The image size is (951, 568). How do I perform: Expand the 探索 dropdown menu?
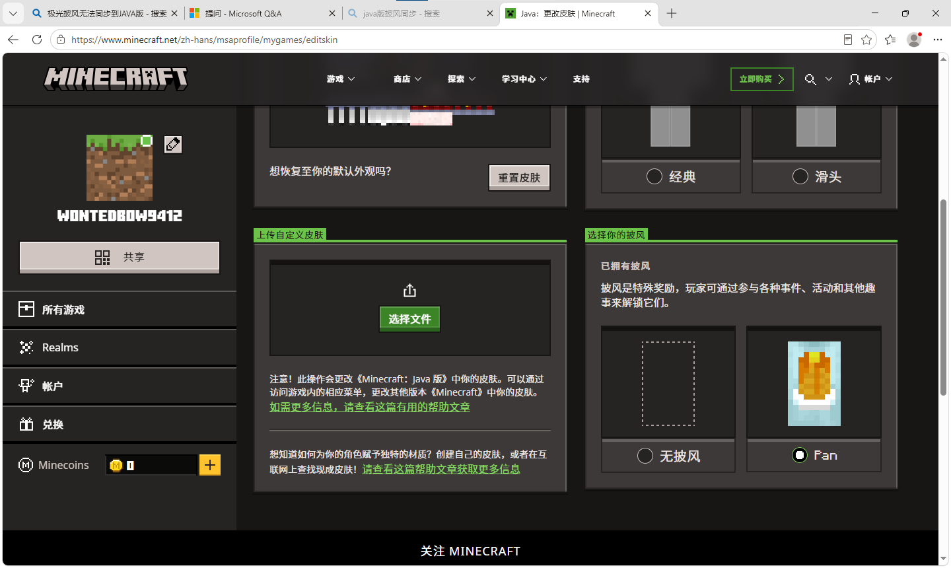[x=462, y=79]
